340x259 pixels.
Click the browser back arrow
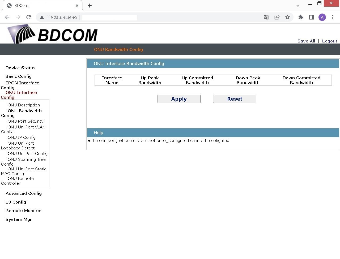[7, 17]
